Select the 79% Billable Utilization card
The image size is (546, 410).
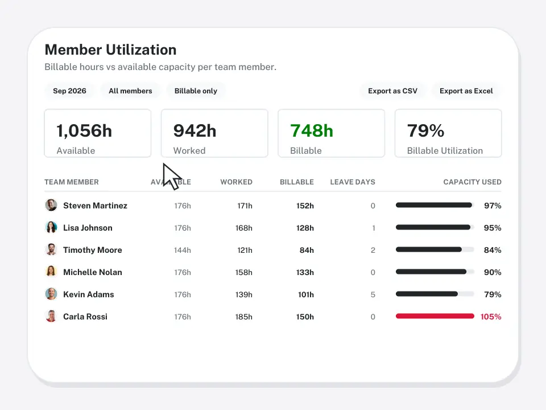pos(448,133)
